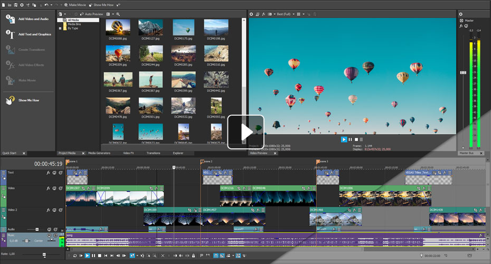Expand the By Type tree node
Image resolution: width=491 pixels, height=264 pixels.
(x=60, y=28)
